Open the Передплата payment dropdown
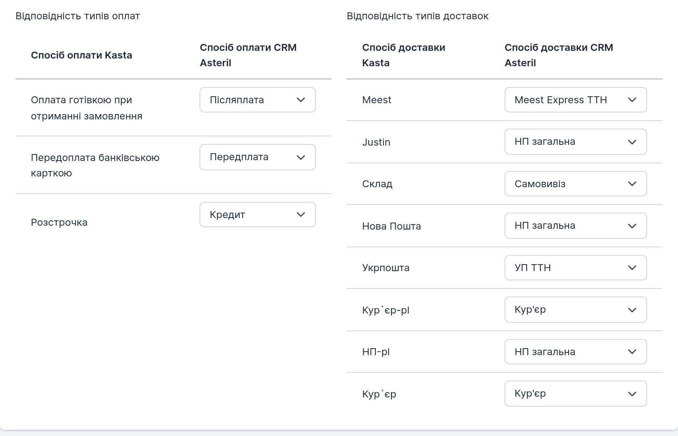Screen dimensions: 678x436 (x=258, y=157)
